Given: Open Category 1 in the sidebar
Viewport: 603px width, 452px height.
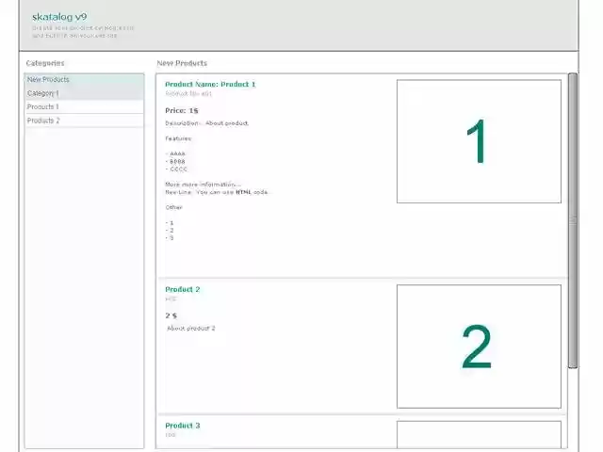Looking at the screenshot, I should click(x=84, y=93).
